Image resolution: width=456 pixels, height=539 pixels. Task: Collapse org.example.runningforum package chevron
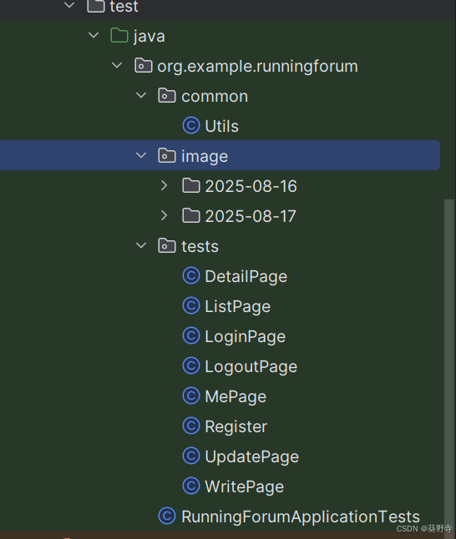[x=117, y=65]
